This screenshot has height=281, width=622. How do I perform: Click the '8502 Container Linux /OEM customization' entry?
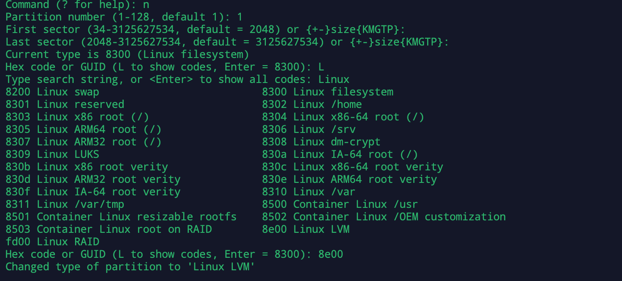(x=384, y=217)
